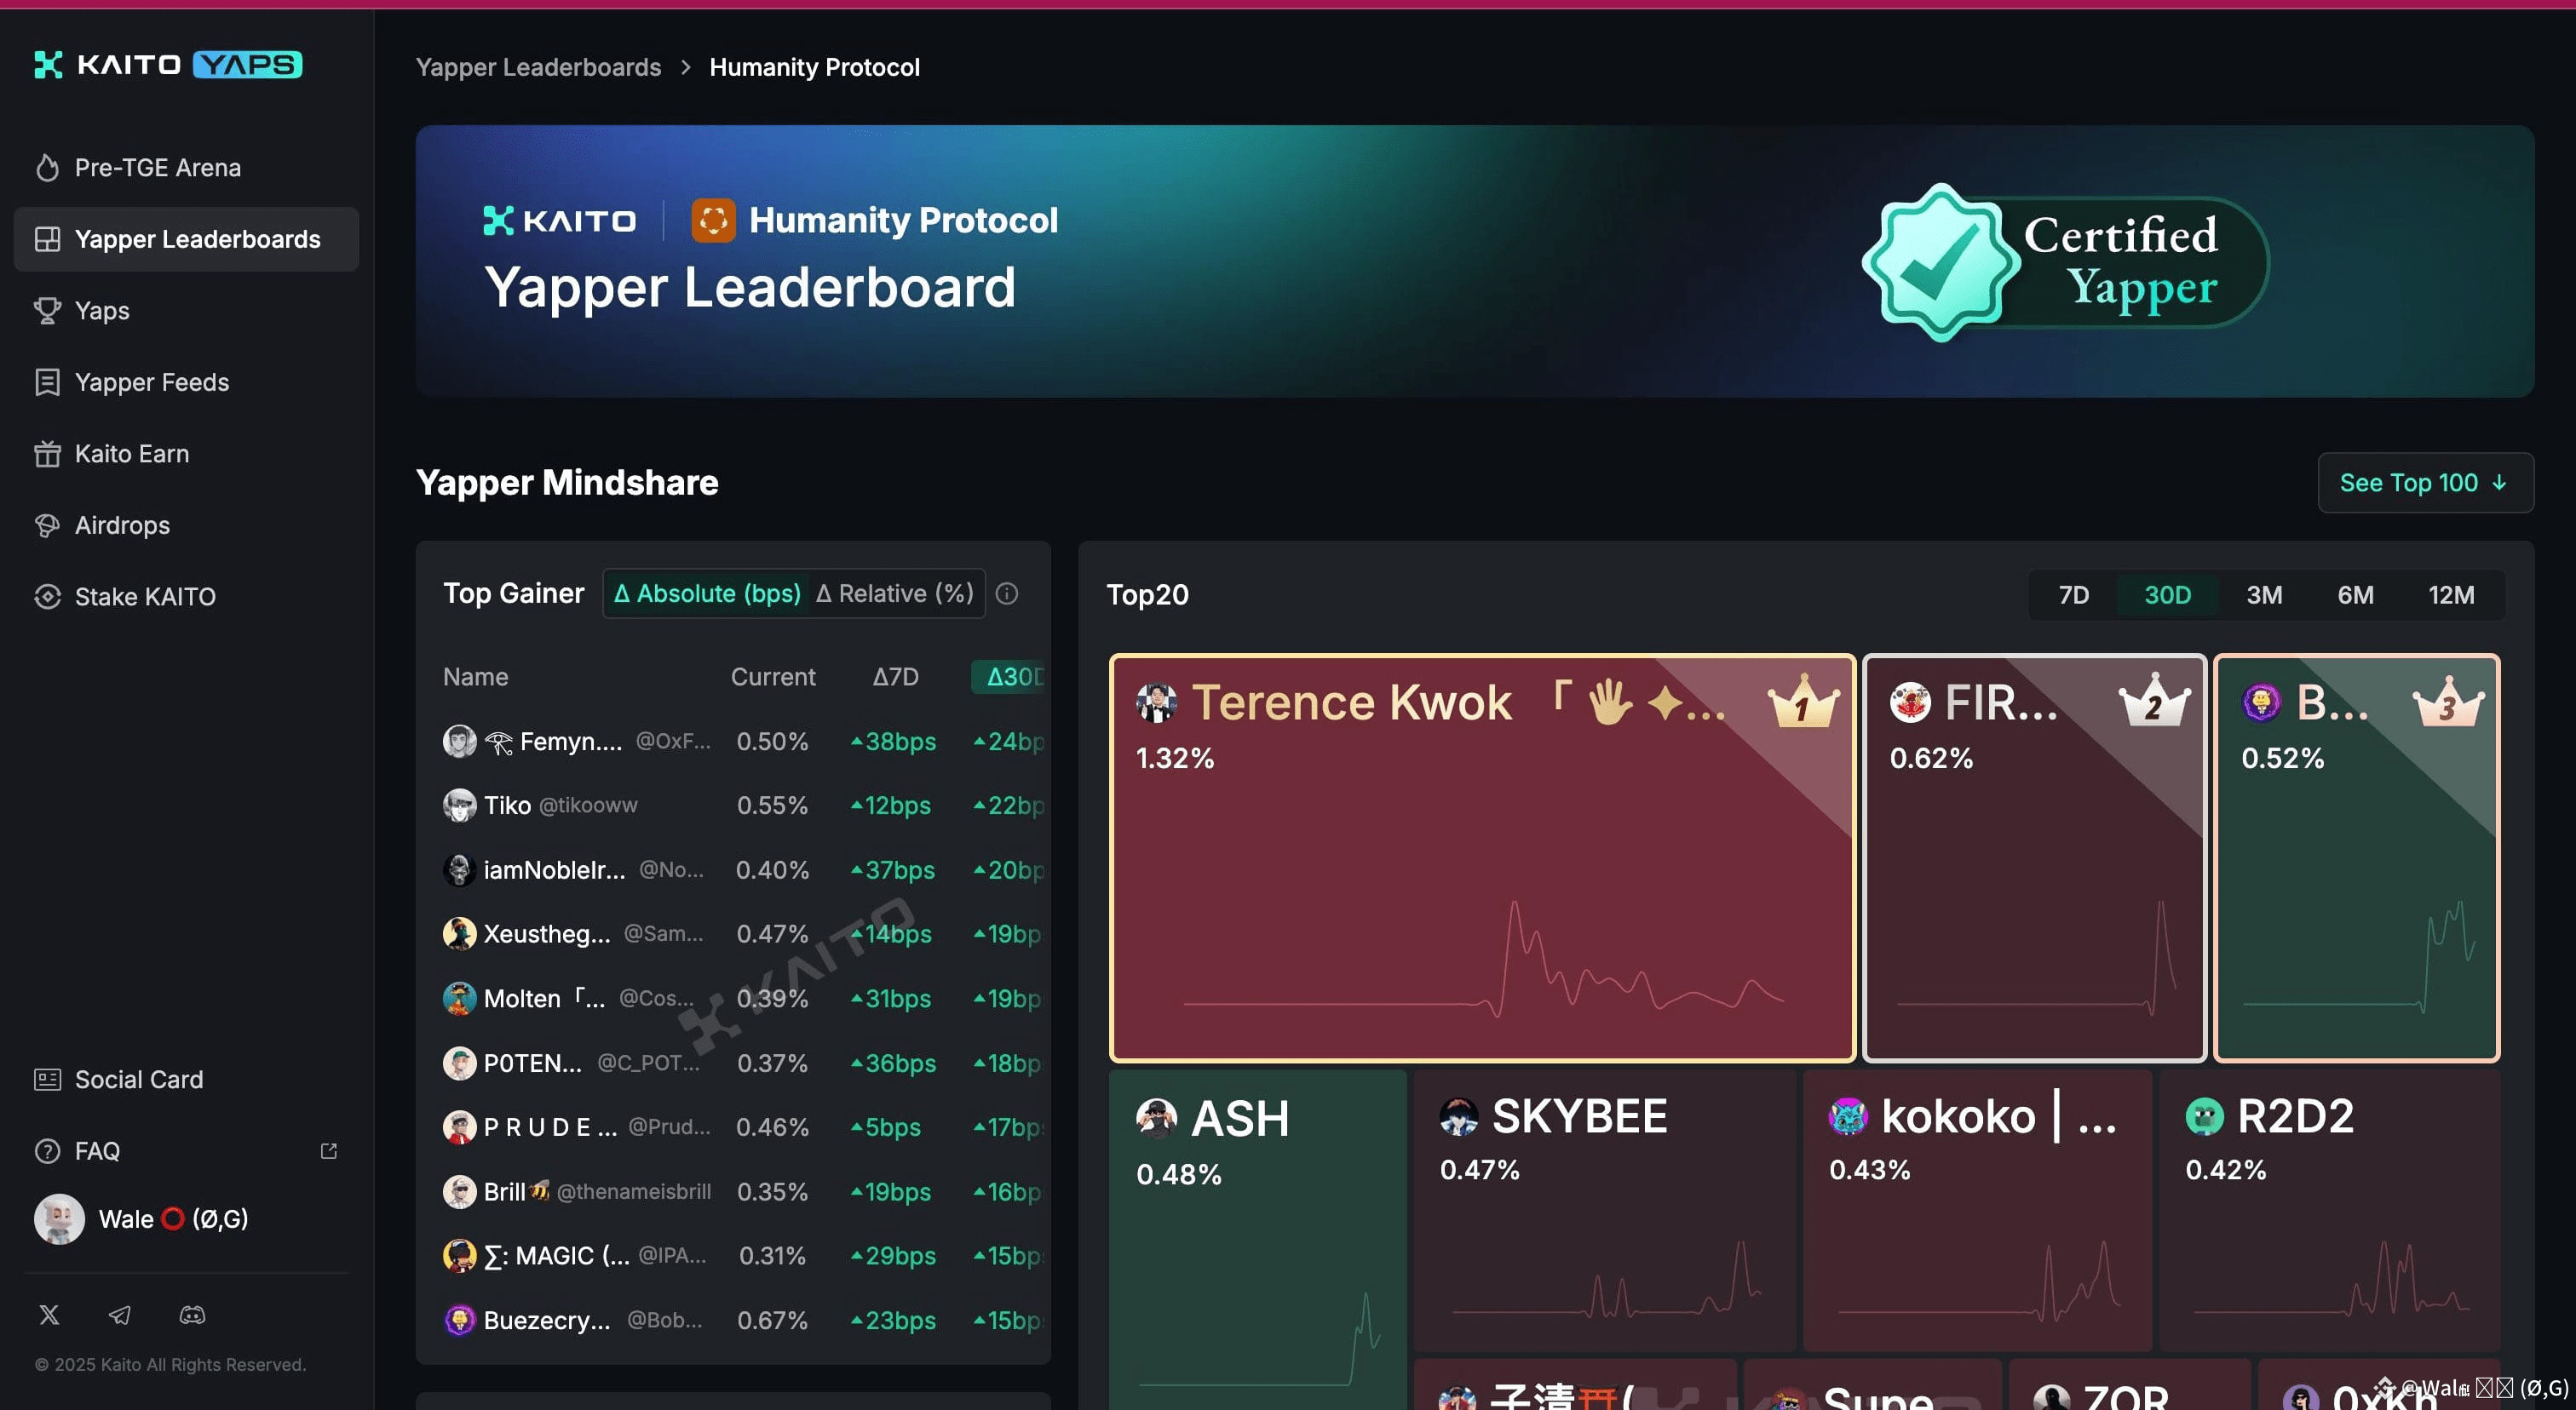Click the Top Gainer info icon
The width and height of the screenshot is (2576, 1410).
[1007, 593]
